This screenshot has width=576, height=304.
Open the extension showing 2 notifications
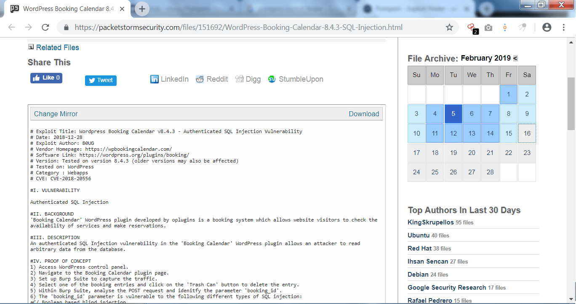[472, 27]
